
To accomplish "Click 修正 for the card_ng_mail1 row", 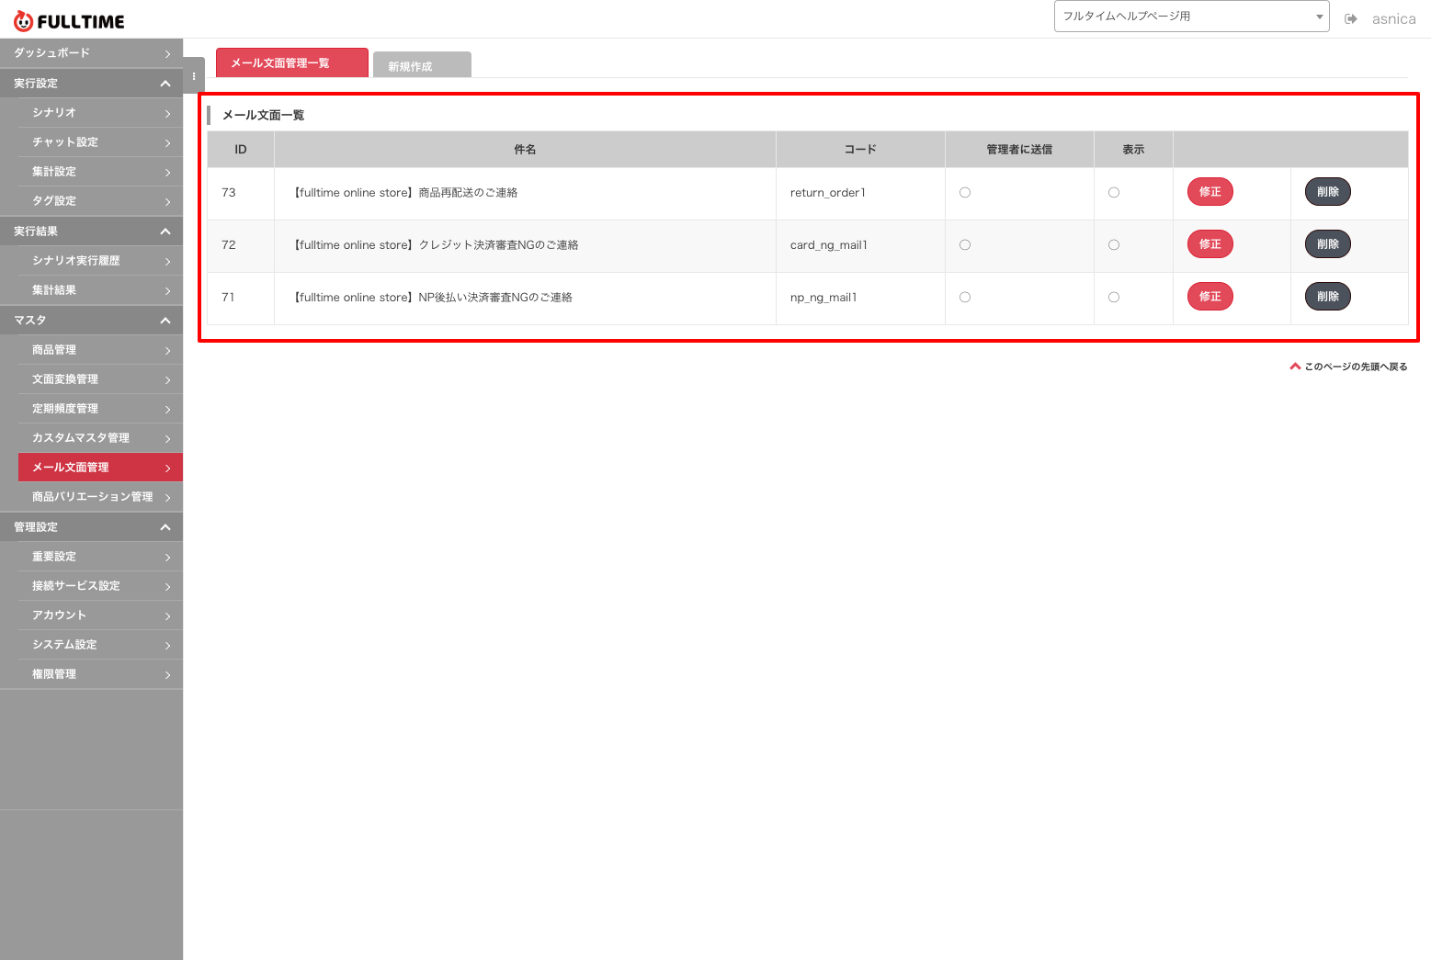I will coord(1210,244).
